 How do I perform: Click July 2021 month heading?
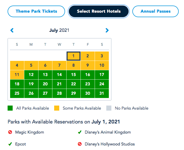59,31
